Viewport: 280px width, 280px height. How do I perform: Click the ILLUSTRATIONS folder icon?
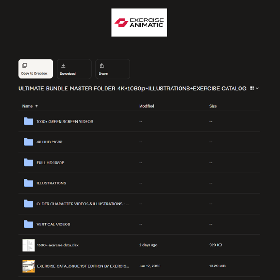tap(28, 183)
